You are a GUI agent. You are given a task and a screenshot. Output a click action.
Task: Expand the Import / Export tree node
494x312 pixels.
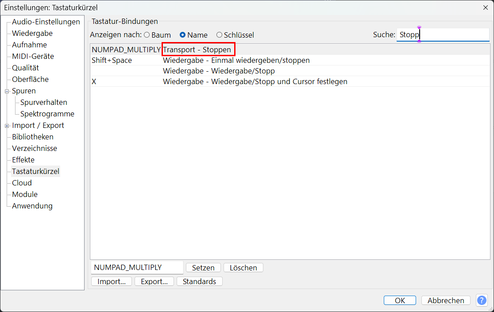pos(7,126)
